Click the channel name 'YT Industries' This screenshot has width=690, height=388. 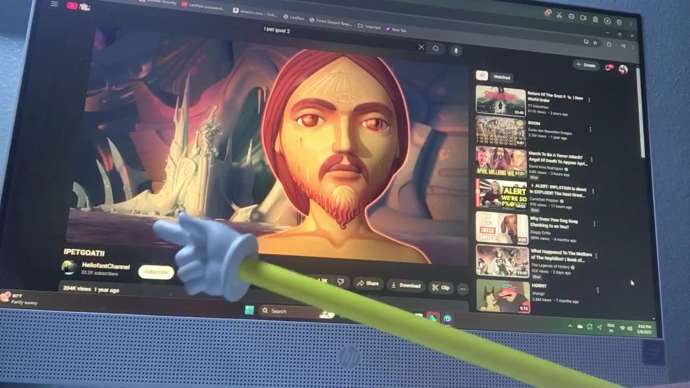pyautogui.click(x=539, y=106)
